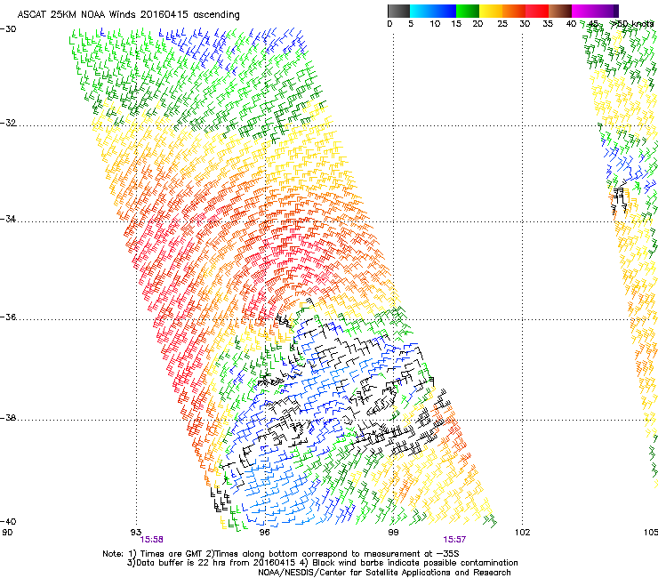
Task: Click the latitude label -32
Action: pos(8,123)
